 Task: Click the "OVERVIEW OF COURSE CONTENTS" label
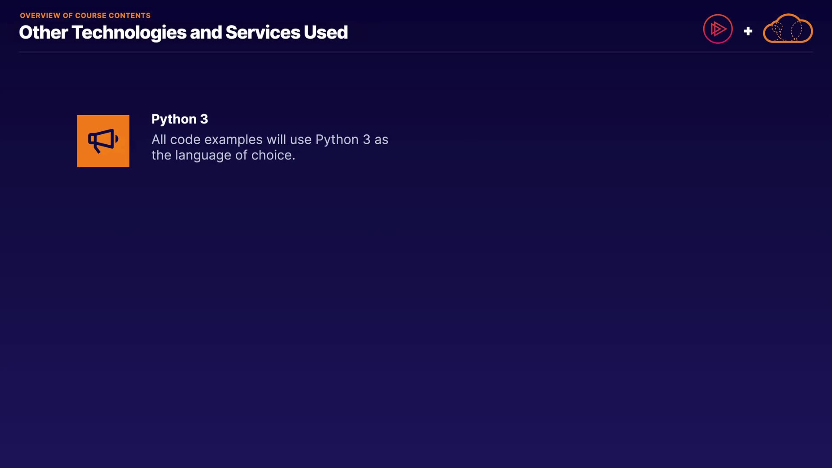(85, 16)
